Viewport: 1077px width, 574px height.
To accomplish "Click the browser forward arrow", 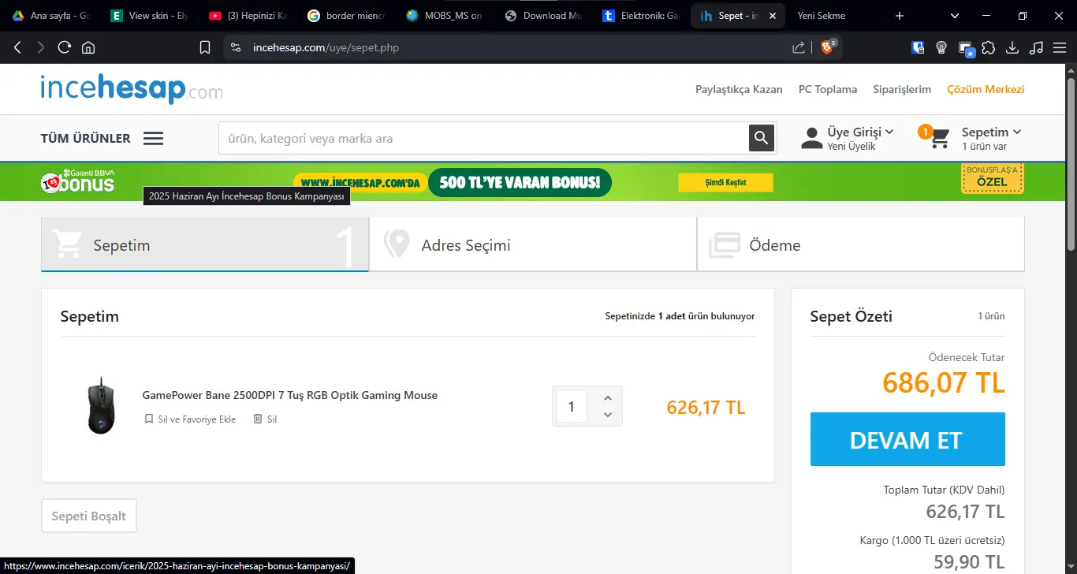I will point(41,47).
